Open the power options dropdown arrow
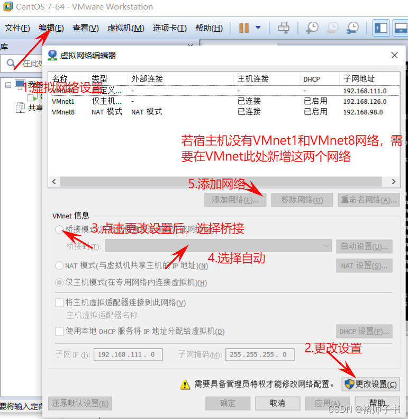408x419 pixels. pos(258,27)
